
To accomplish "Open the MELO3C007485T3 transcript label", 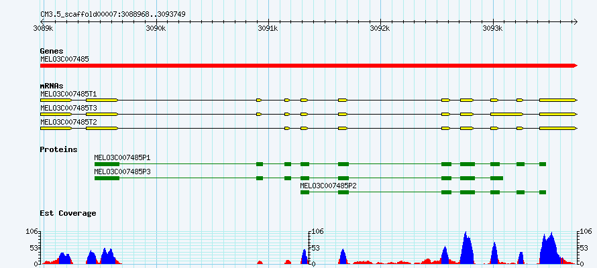I will click(68, 108).
